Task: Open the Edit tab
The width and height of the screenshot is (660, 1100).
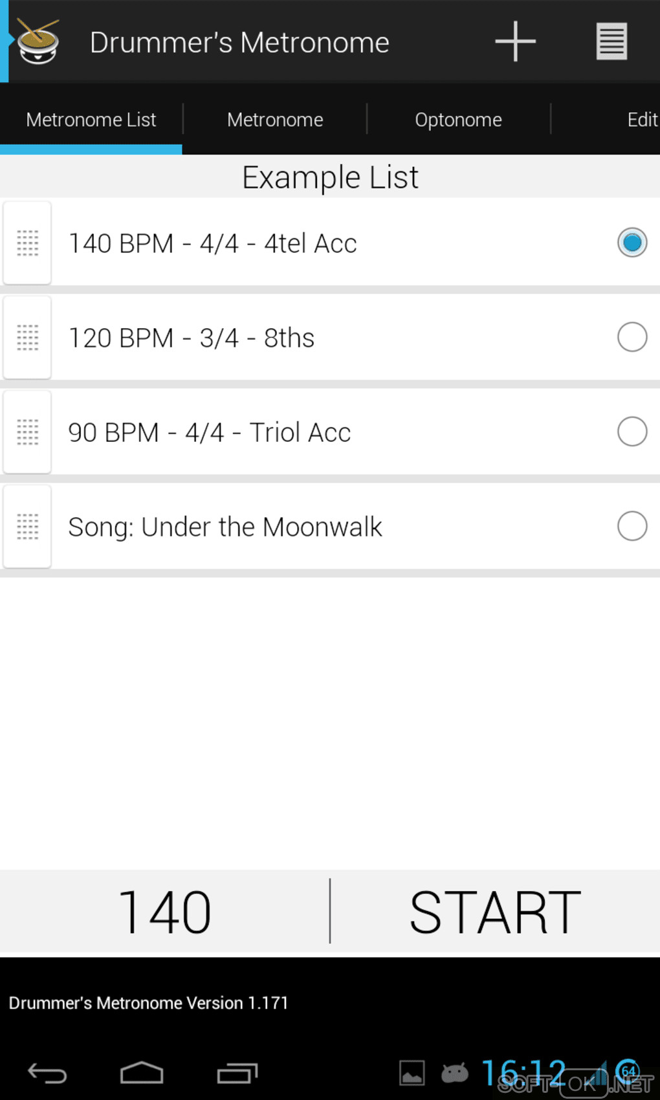Action: pos(641,120)
